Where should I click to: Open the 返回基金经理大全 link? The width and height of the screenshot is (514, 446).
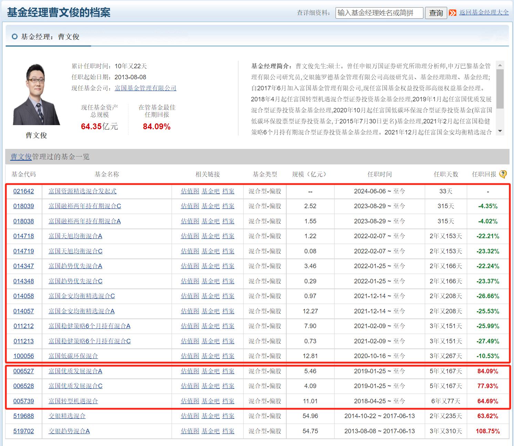point(484,12)
